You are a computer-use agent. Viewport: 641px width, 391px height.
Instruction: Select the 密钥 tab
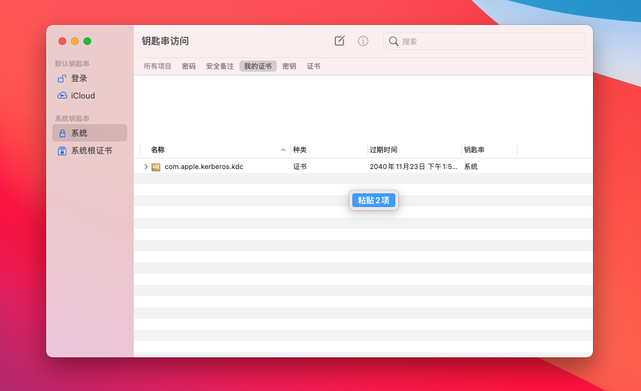click(x=289, y=66)
